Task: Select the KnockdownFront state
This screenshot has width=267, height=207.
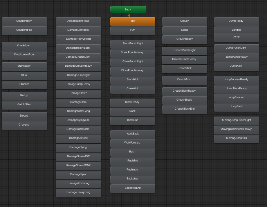Action: [x=24, y=55]
